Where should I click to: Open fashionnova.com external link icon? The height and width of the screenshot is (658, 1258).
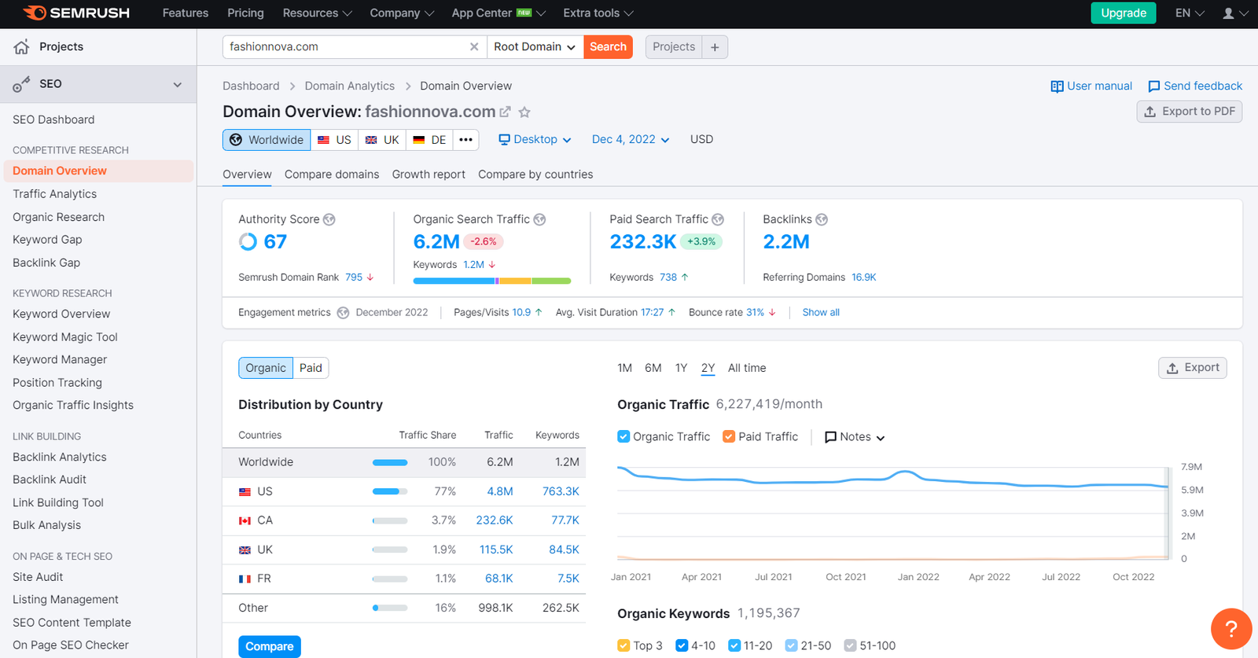[x=505, y=112]
